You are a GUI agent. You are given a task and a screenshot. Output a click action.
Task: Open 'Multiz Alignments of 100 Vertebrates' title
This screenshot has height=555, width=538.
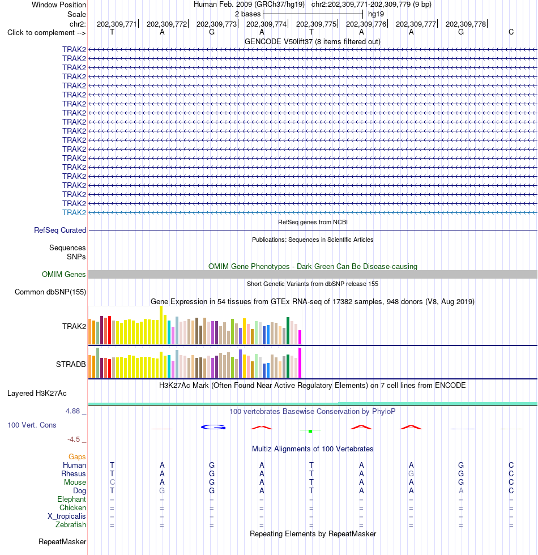pyautogui.click(x=313, y=449)
